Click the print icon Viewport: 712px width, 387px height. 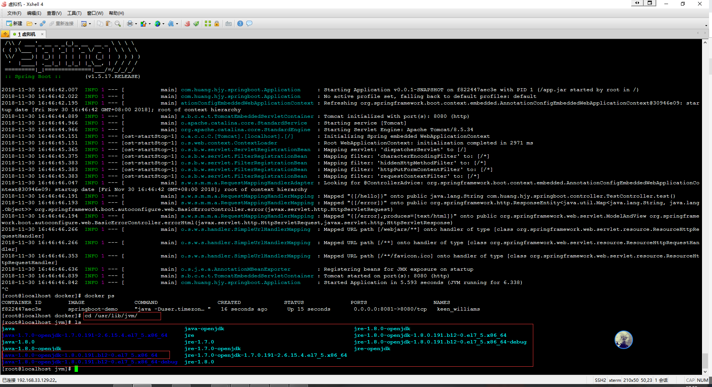click(x=130, y=24)
